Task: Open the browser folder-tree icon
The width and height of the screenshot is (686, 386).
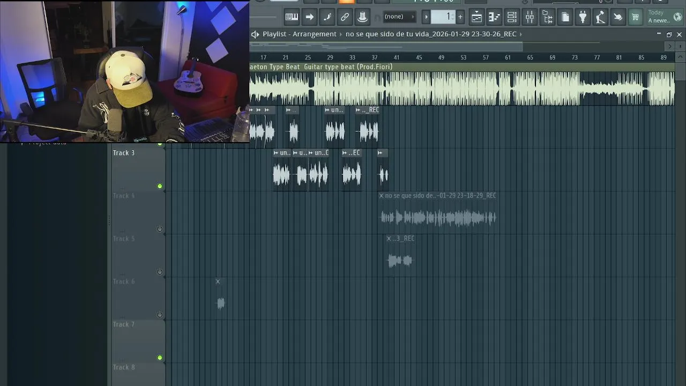Action: (547, 17)
